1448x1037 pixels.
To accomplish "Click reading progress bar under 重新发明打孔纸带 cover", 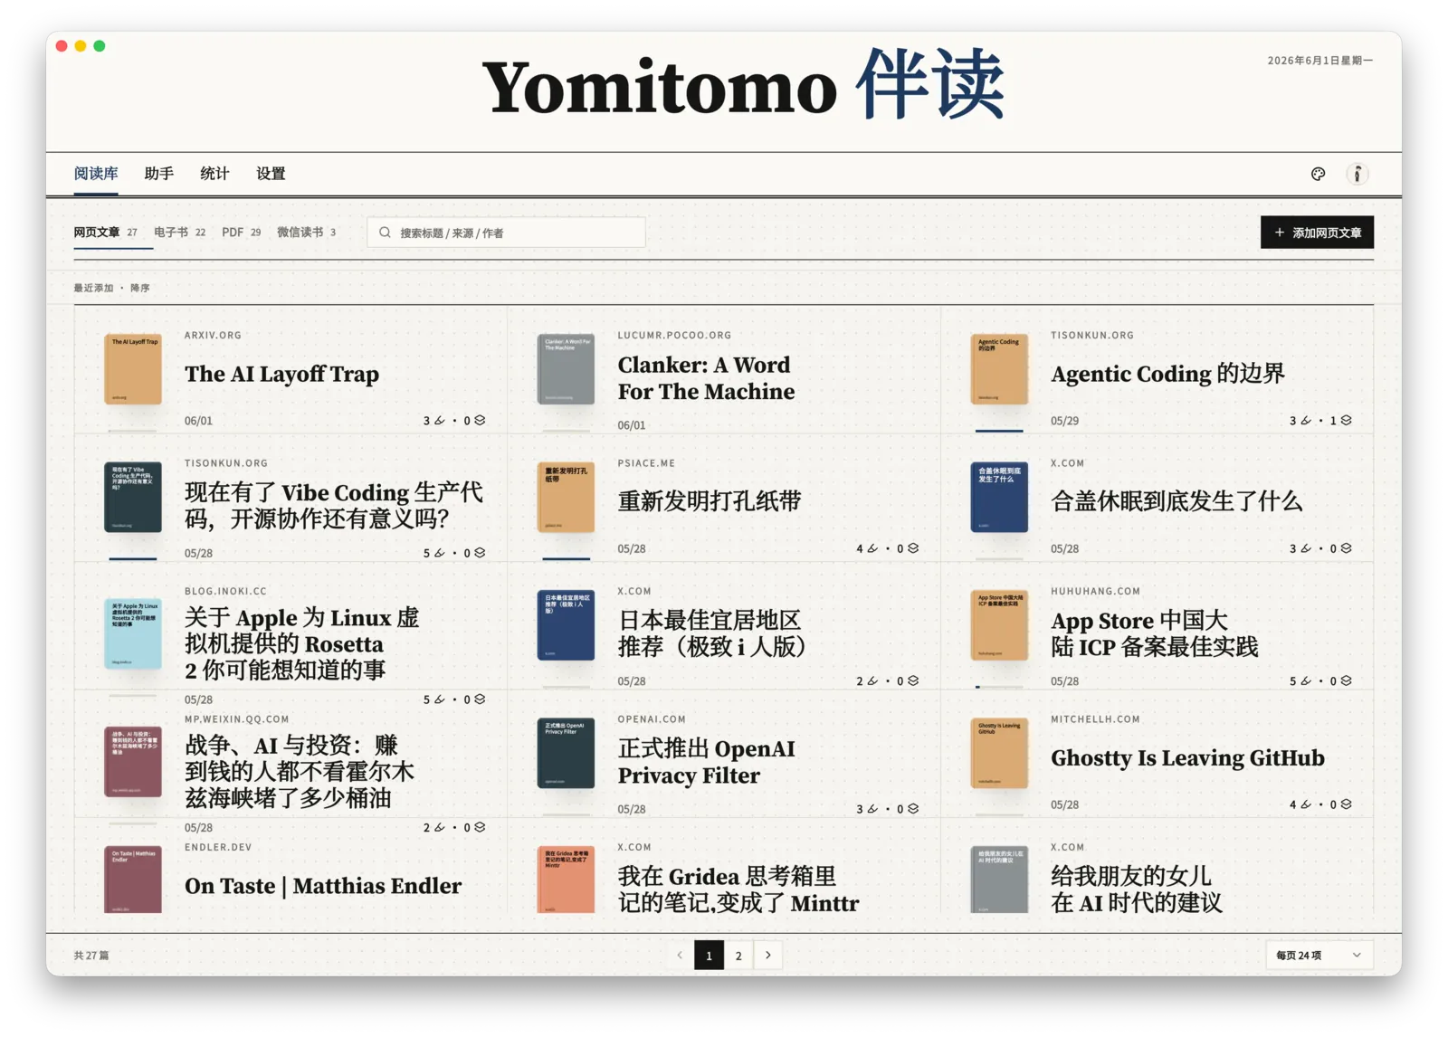I will coord(566,558).
